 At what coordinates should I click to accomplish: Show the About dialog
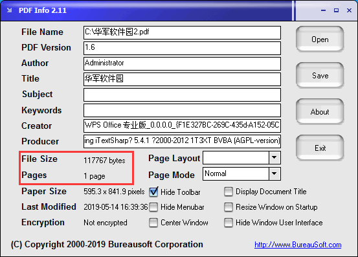[x=320, y=111]
